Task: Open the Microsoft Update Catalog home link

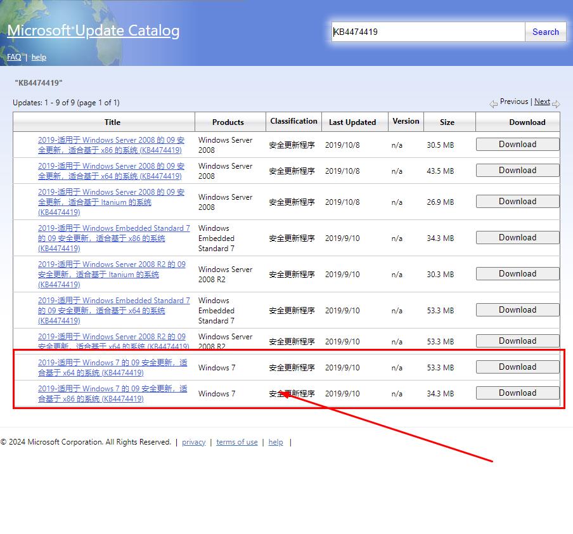Action: coord(93,30)
